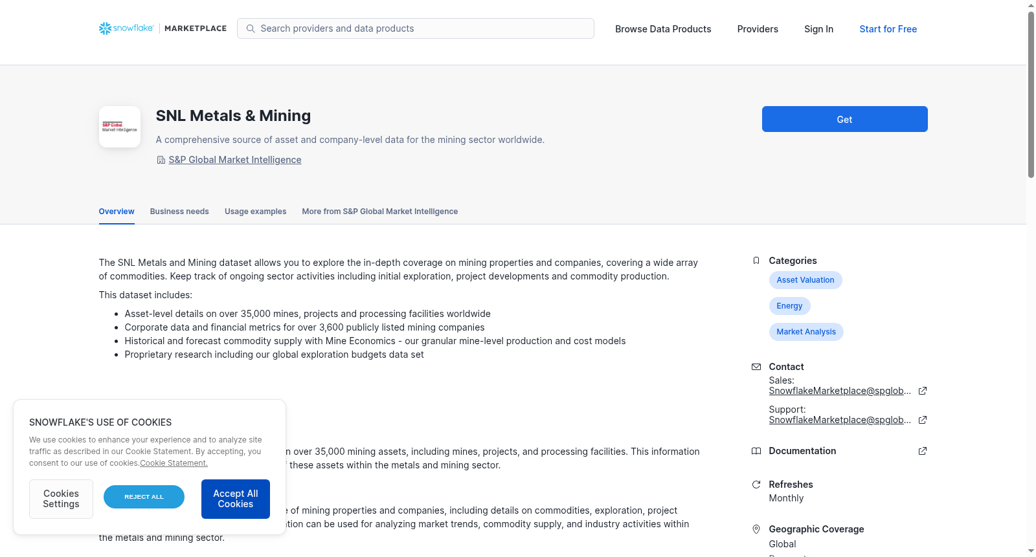Open Documentation external link icon
This screenshot has height=557, width=1036.
coord(923,451)
